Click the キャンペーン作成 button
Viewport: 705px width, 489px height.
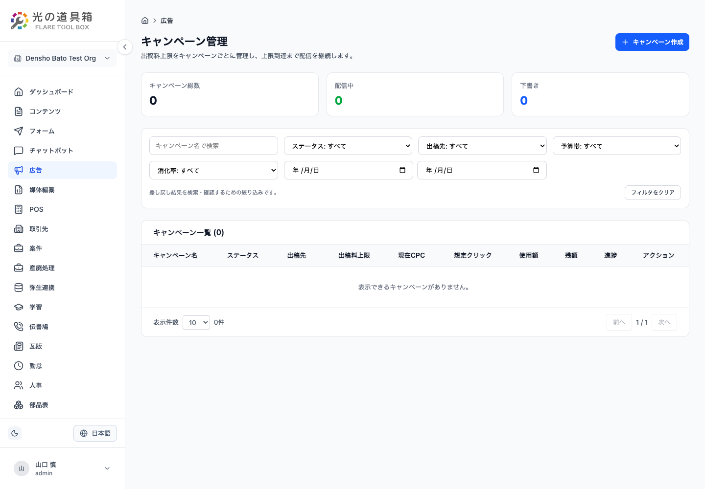click(x=652, y=42)
